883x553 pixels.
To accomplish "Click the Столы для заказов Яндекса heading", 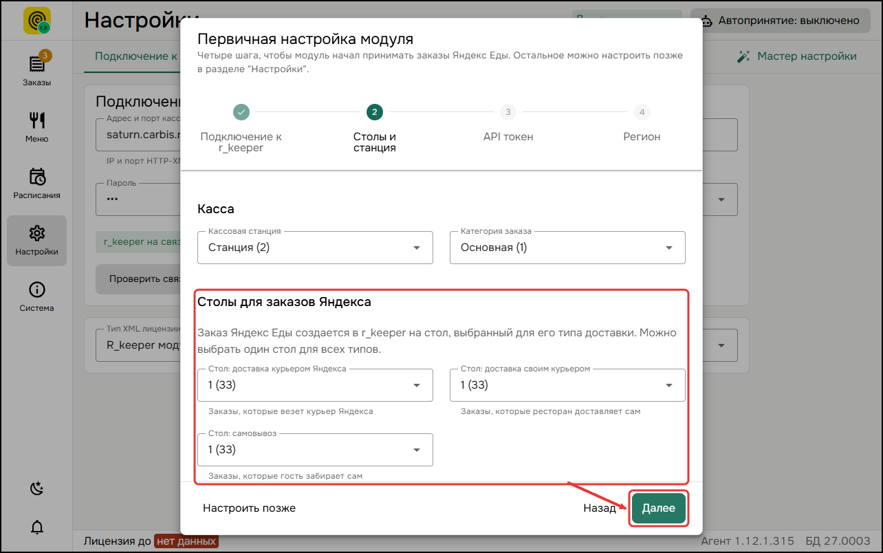I will (x=284, y=301).
